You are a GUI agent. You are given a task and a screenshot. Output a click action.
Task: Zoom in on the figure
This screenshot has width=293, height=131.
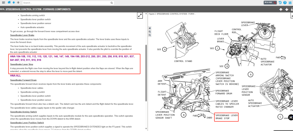pos(150,32)
